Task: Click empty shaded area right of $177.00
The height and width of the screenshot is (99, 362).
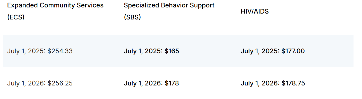Action: pyautogui.click(x=330, y=51)
